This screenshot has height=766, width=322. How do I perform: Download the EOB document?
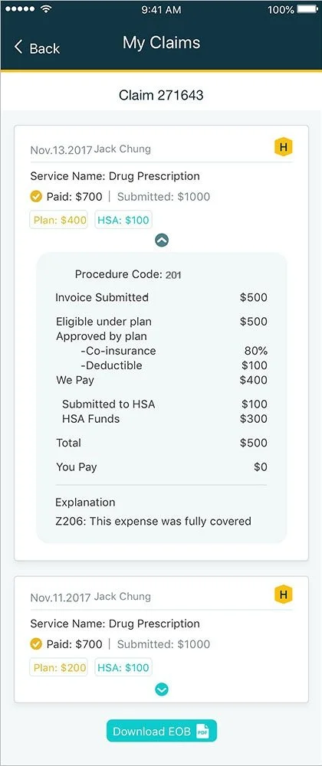tap(162, 732)
